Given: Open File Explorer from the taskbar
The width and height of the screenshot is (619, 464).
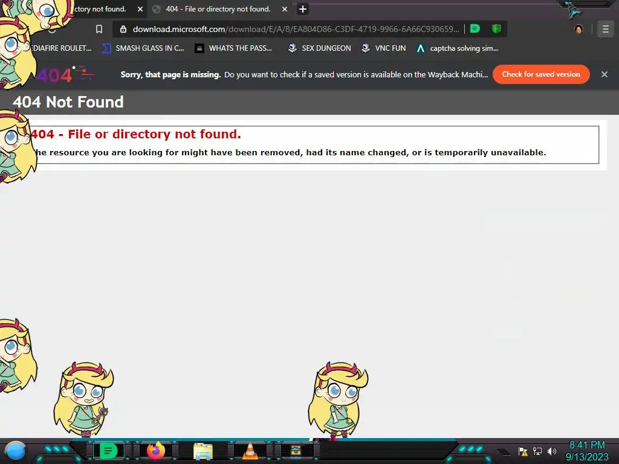Looking at the screenshot, I should point(203,451).
